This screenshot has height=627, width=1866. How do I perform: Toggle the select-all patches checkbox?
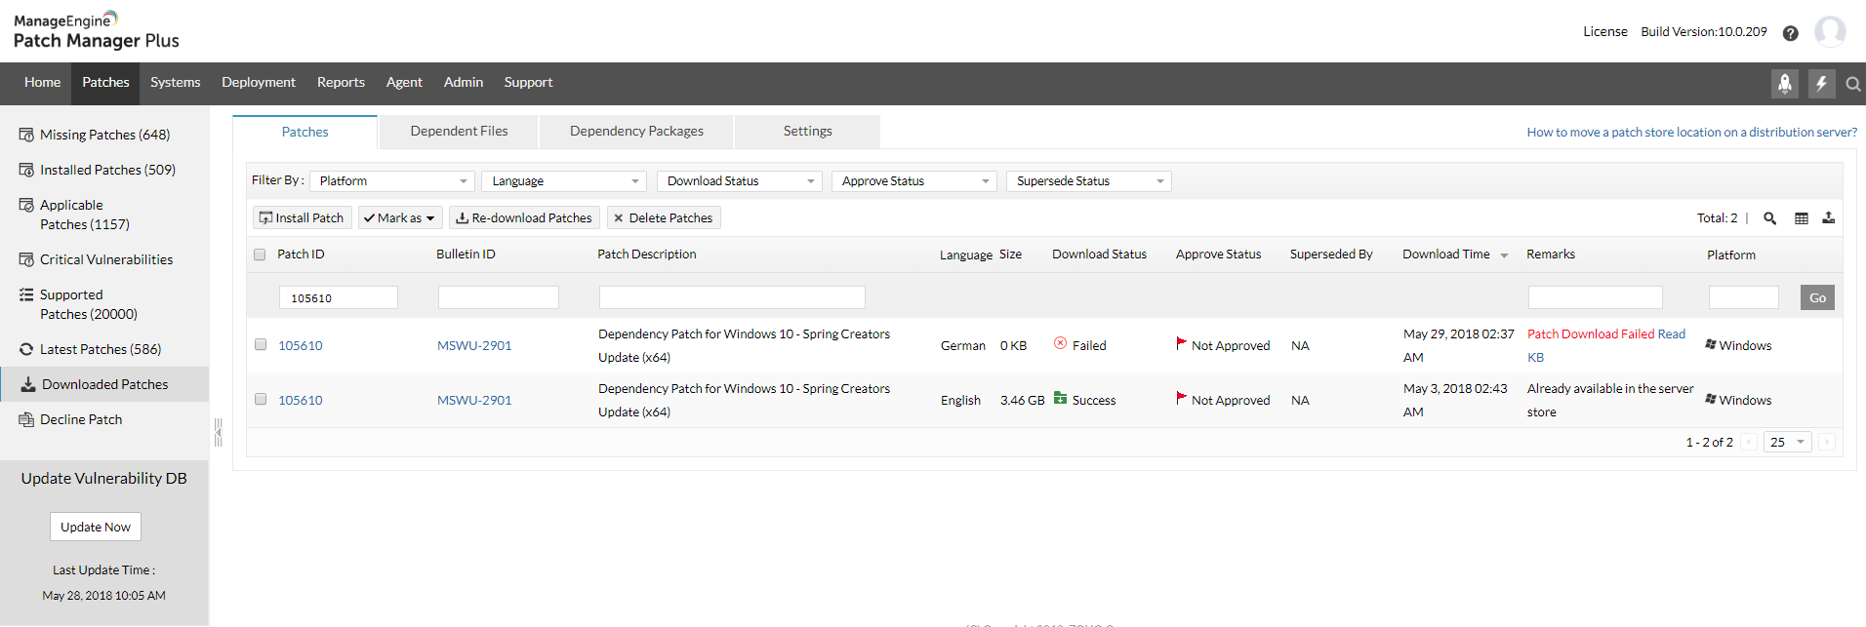point(260,255)
